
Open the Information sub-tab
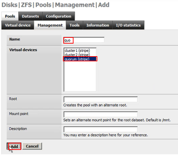pos(98,25)
